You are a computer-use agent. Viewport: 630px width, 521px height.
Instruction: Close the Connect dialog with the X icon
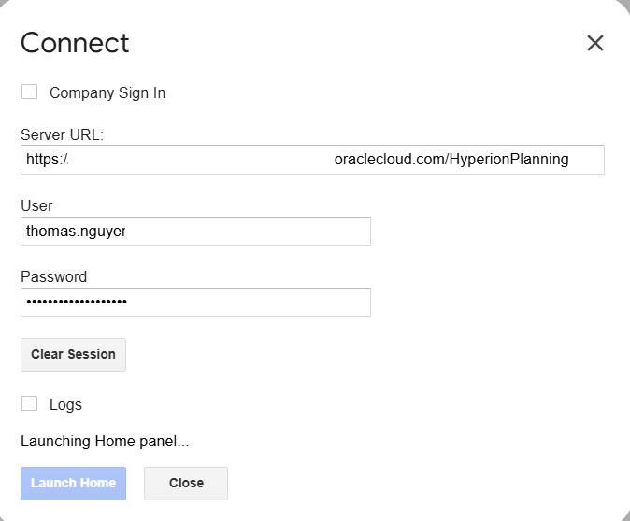[595, 43]
